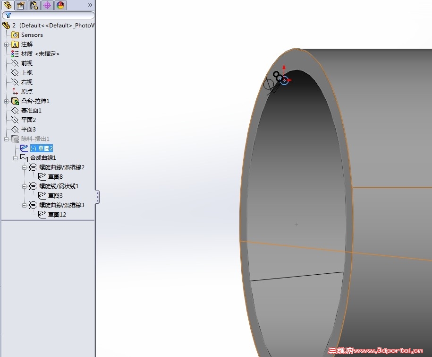Click the Sensors folder icon

[x=15, y=35]
